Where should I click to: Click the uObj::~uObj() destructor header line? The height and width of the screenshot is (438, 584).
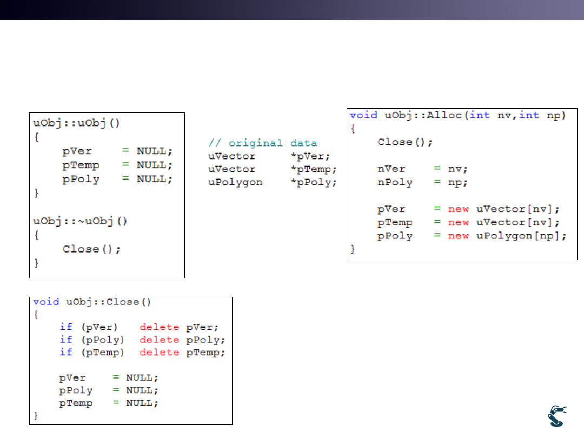click(80, 221)
